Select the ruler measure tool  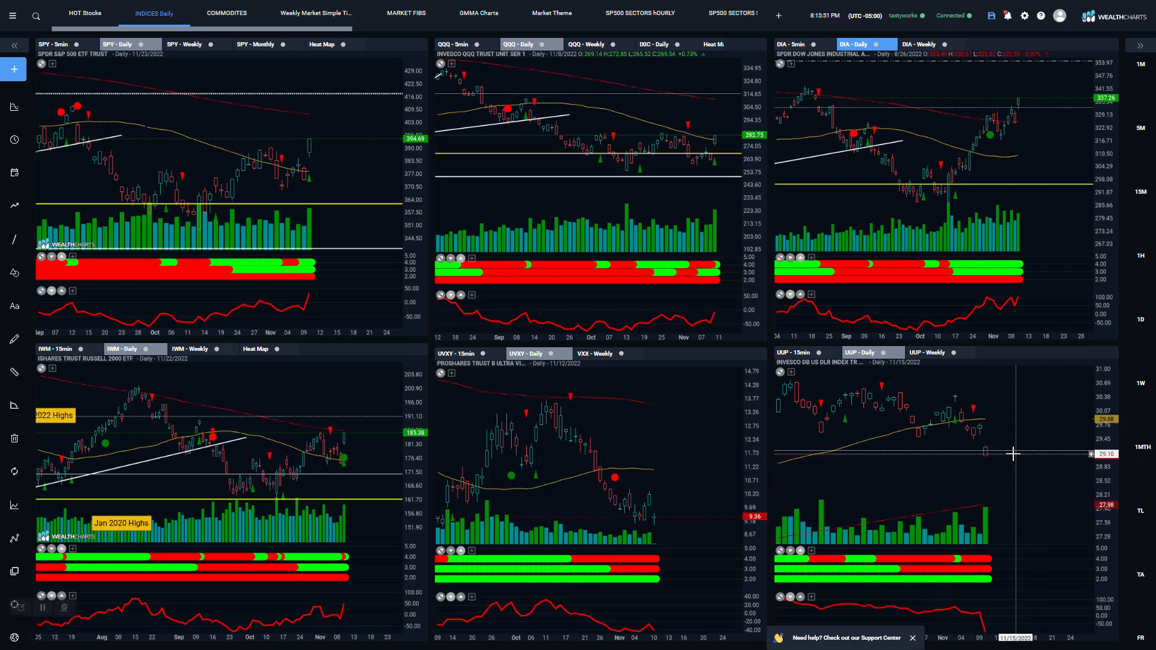coord(14,372)
